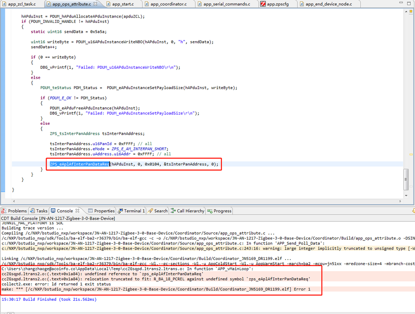Click the 'Building trace version ...' console line
415x314 pixels.
[x=32, y=228]
